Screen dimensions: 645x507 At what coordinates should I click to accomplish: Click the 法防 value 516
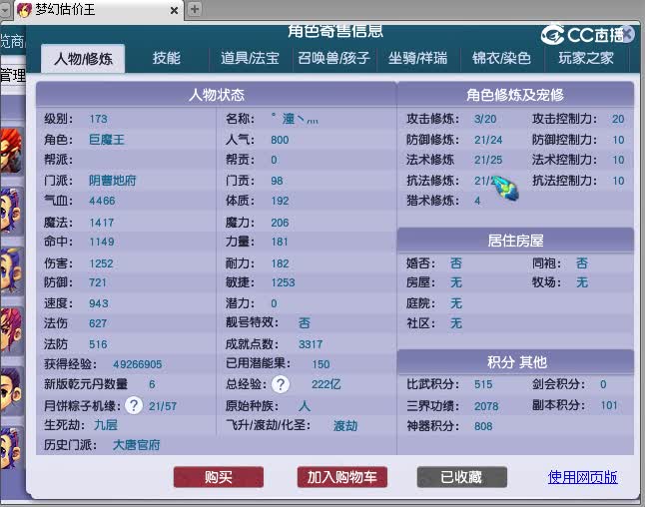(98, 344)
